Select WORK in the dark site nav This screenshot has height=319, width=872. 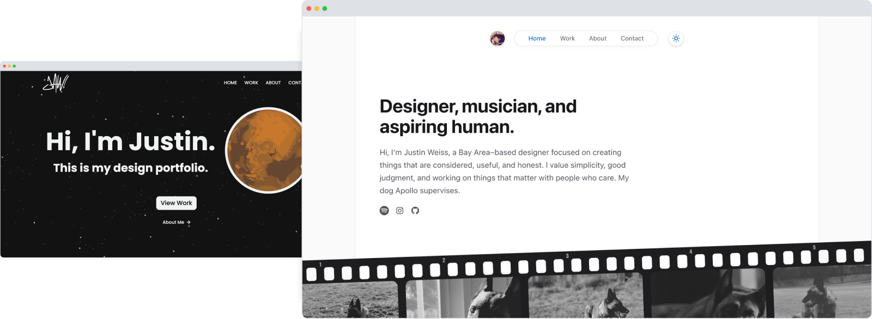tap(251, 83)
